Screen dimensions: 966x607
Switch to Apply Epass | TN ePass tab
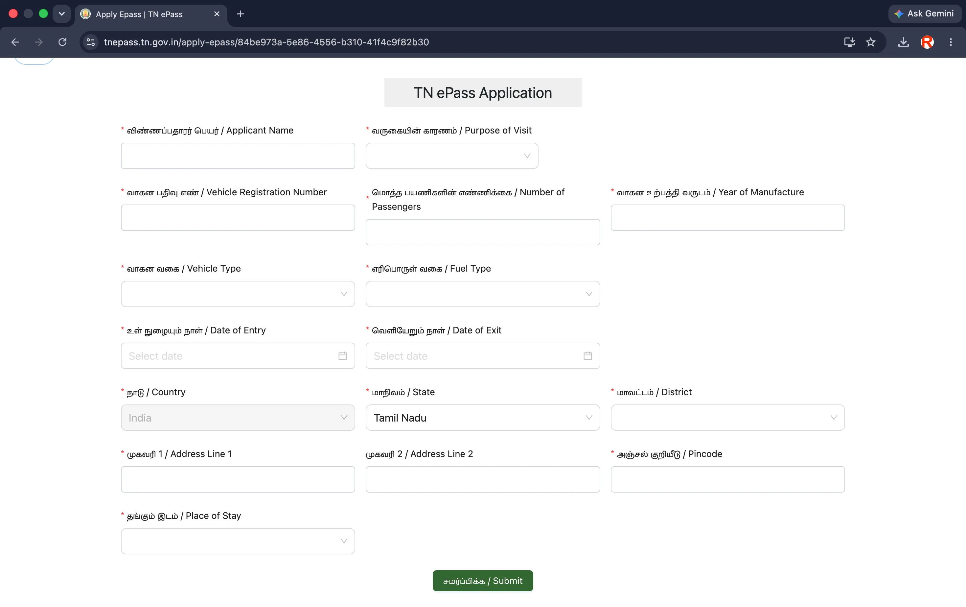pos(151,14)
